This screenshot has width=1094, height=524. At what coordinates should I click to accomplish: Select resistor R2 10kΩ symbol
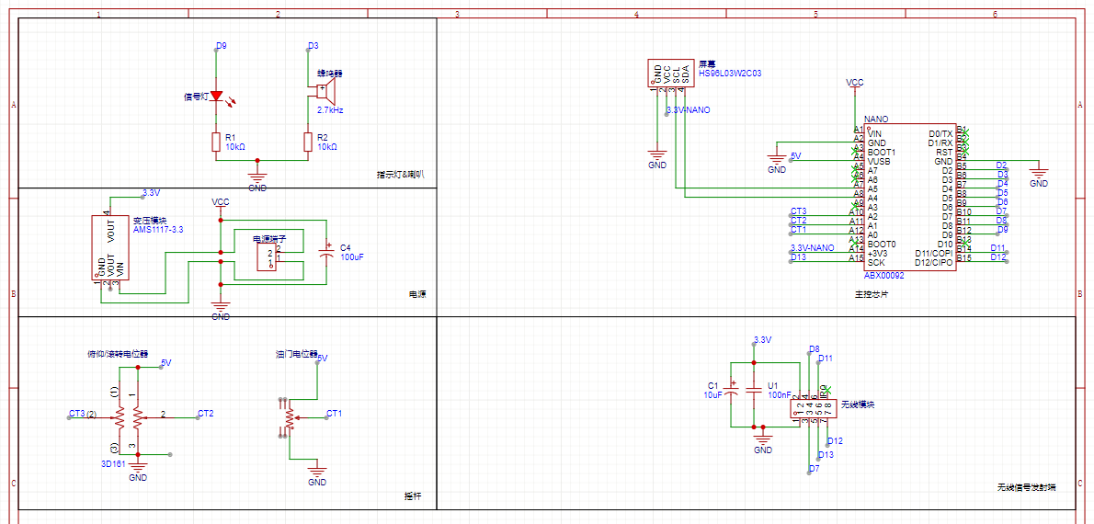pyautogui.click(x=308, y=142)
